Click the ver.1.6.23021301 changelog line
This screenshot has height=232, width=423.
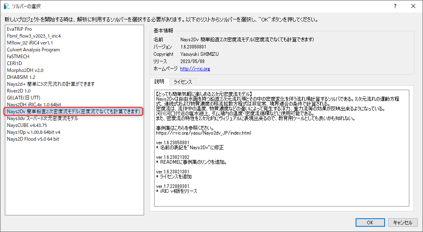[x=173, y=172]
